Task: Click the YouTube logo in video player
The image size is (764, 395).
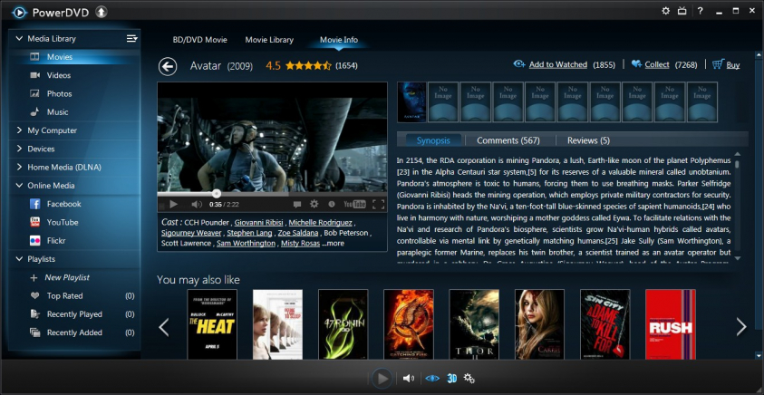Action: [x=353, y=205]
